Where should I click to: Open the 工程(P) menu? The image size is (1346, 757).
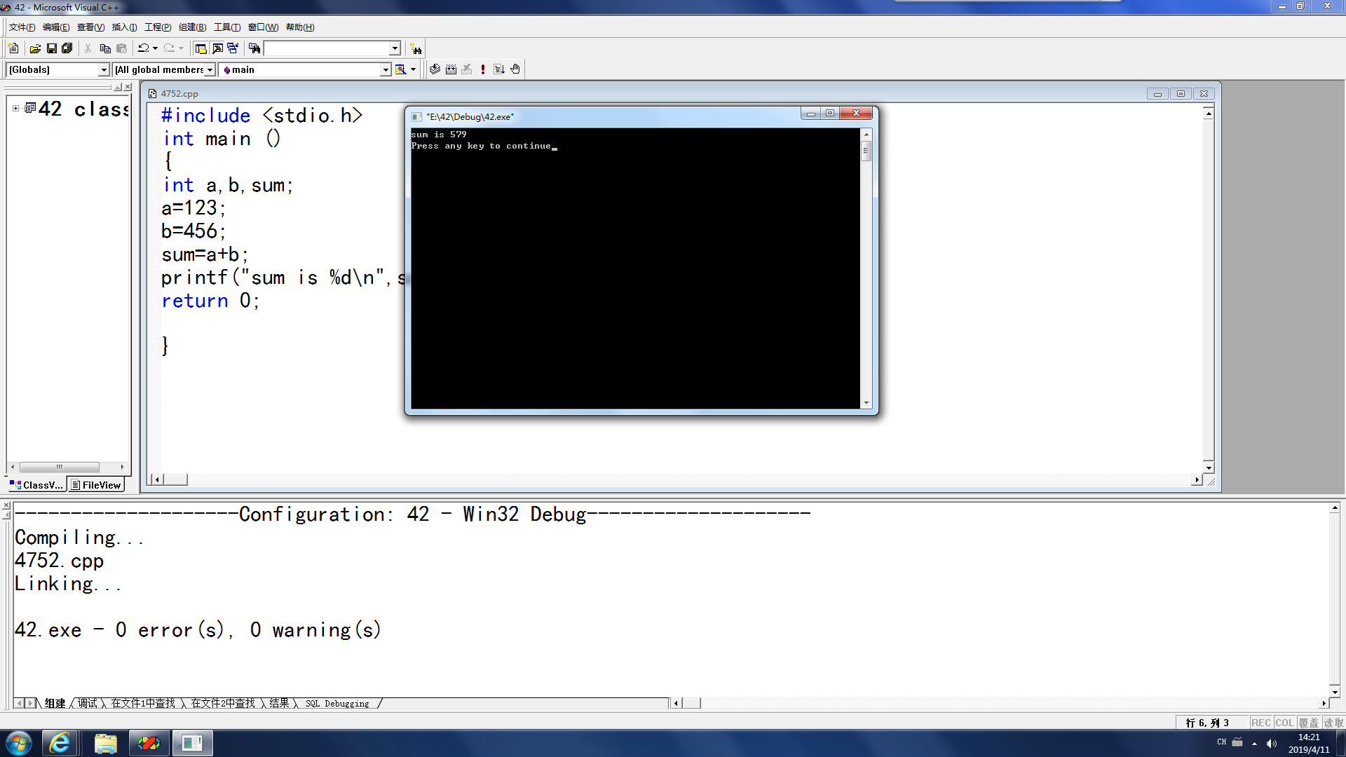(158, 27)
